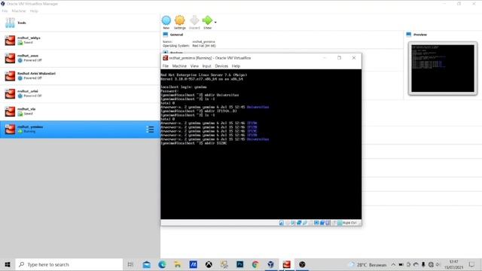This screenshot has width=482, height=271.
Task: Open File menu in the VM window
Action: click(x=166, y=66)
